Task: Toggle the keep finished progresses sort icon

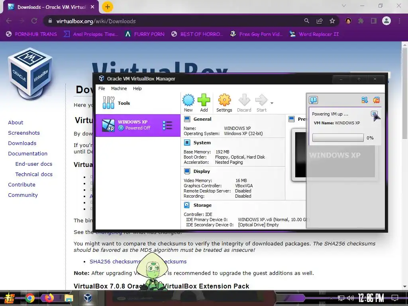Action: pos(365,100)
